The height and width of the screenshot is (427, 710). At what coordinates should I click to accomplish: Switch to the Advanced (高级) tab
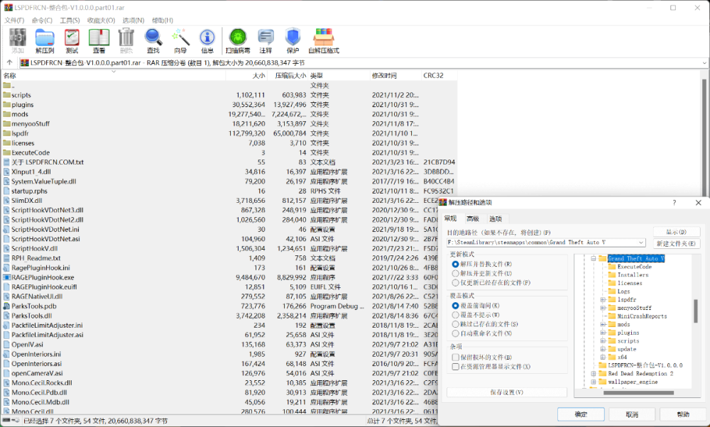tap(473, 218)
